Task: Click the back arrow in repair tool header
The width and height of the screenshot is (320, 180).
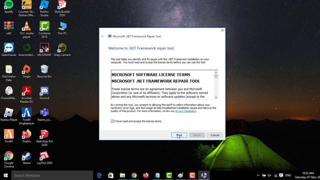Action: (102, 36)
